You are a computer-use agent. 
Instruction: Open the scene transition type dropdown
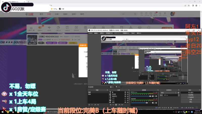(168, 93)
